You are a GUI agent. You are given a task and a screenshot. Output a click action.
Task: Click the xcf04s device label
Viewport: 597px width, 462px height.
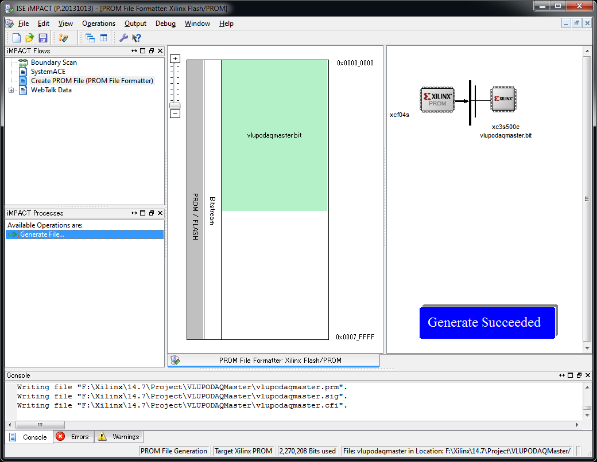point(399,115)
